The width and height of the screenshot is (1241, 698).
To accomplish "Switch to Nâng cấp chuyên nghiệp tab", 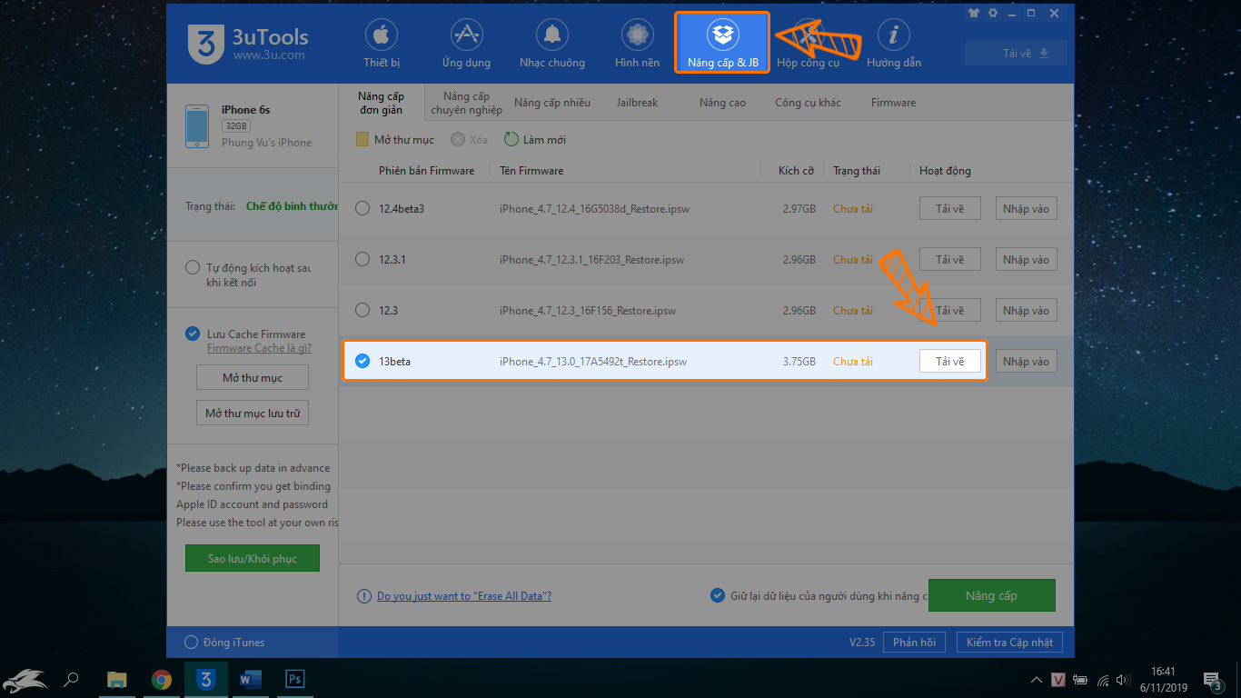I will pos(467,103).
